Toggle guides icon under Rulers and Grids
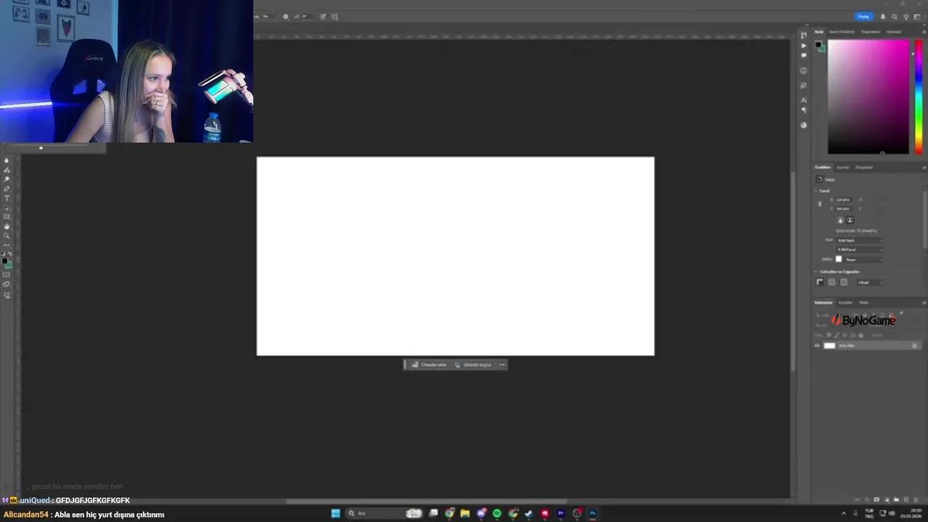The image size is (928, 522). coord(843,282)
